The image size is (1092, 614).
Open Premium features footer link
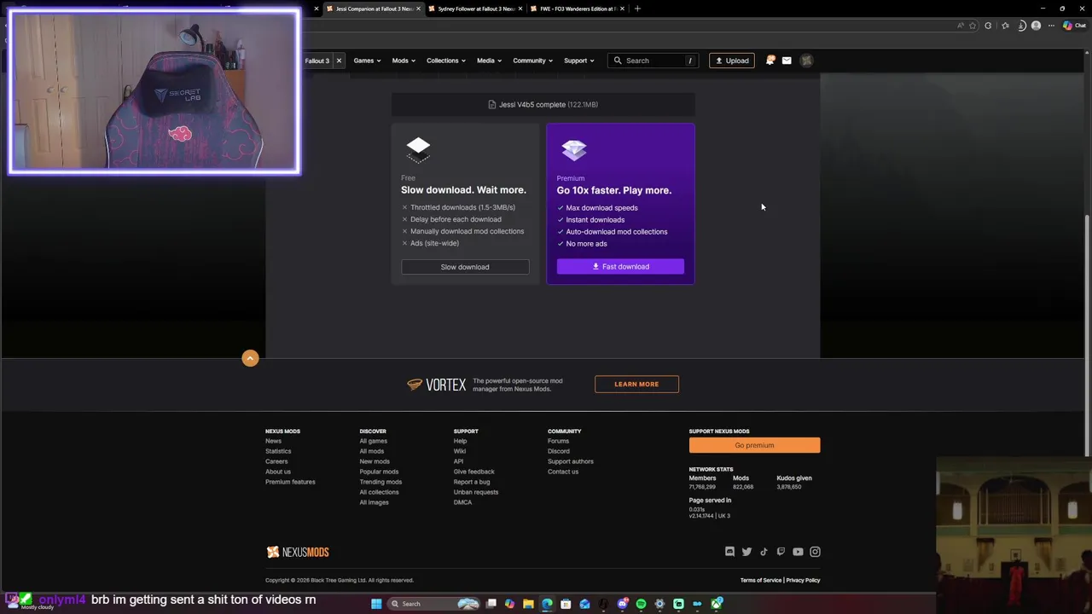click(290, 482)
